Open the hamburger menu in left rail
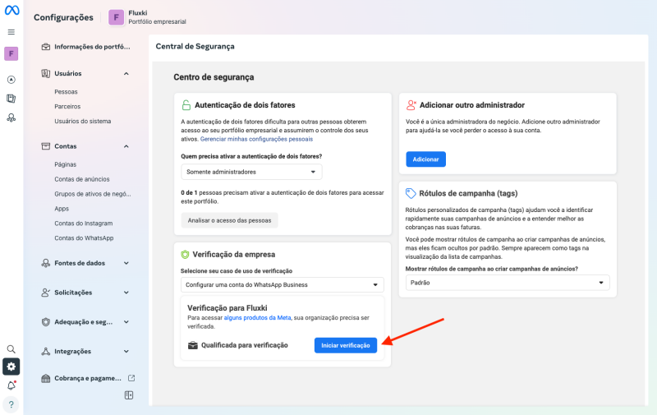The width and height of the screenshot is (657, 415). (x=11, y=32)
